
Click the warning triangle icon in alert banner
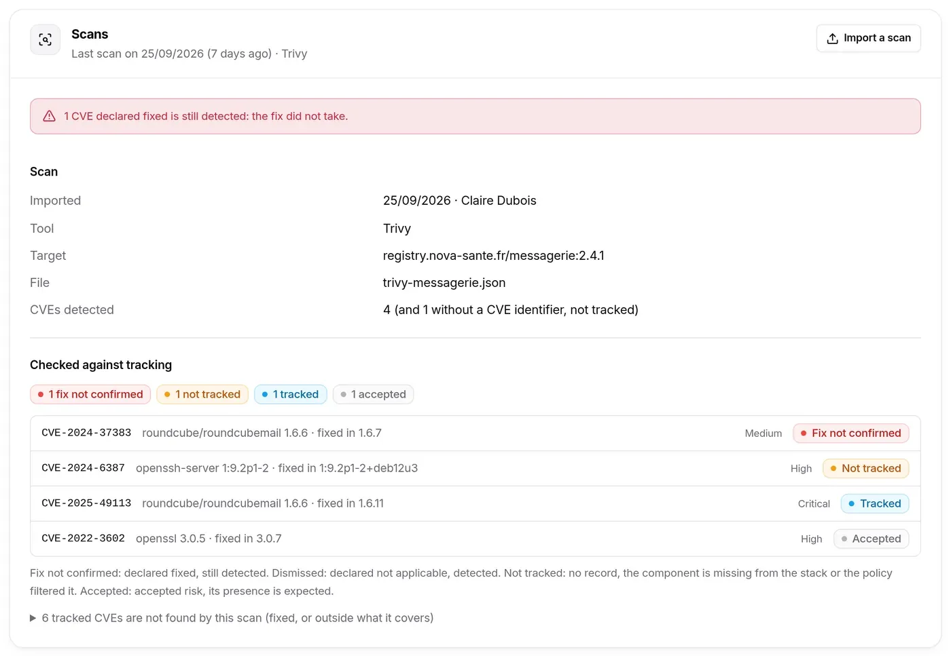tap(50, 116)
